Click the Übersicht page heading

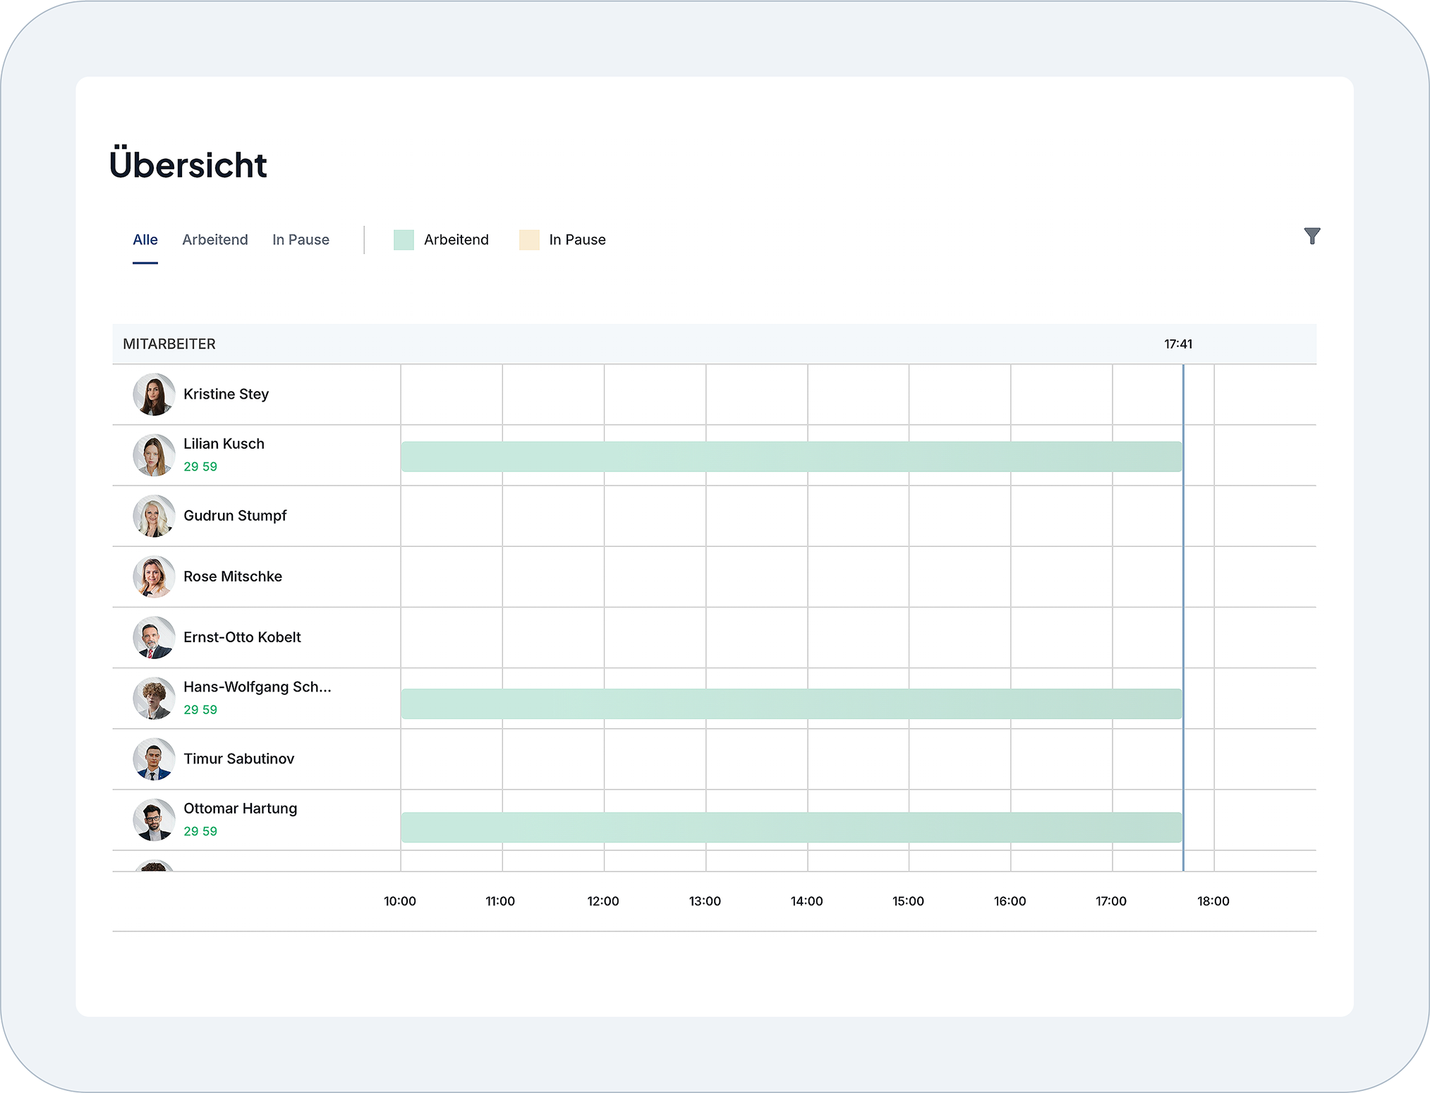188,164
